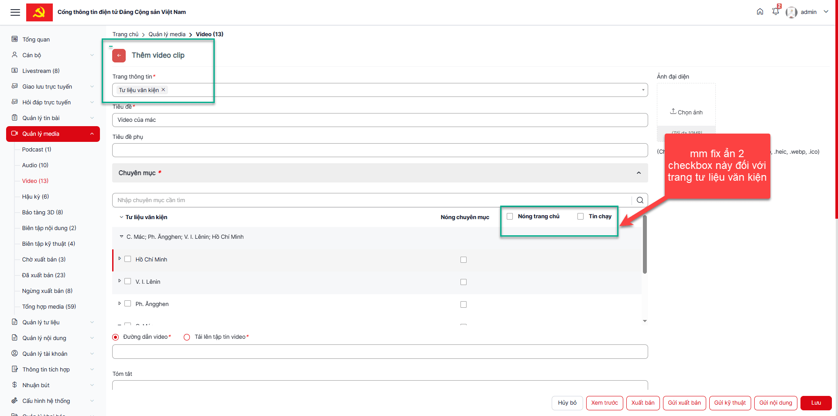Screen dimensions: 838x416
Task: Open the Trang thông tin dropdown arrow
Action: (x=643, y=90)
